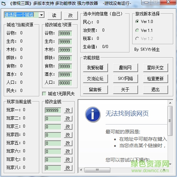This screenshot has width=177, height=177.
Task: Click the 退出 (exit) button
Action: coord(155,90)
